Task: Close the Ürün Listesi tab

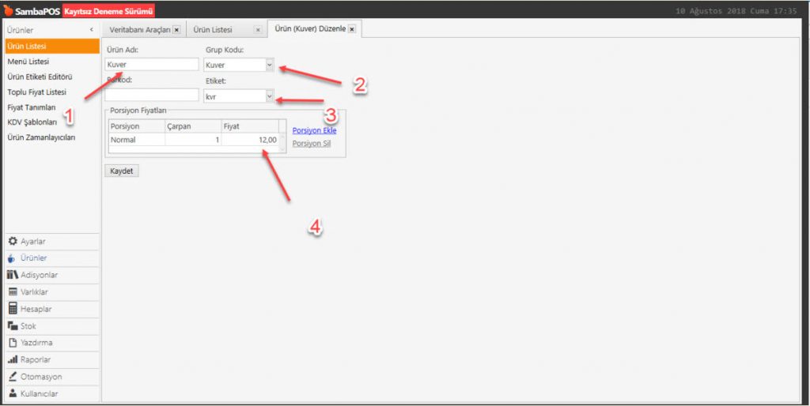Action: point(257,29)
